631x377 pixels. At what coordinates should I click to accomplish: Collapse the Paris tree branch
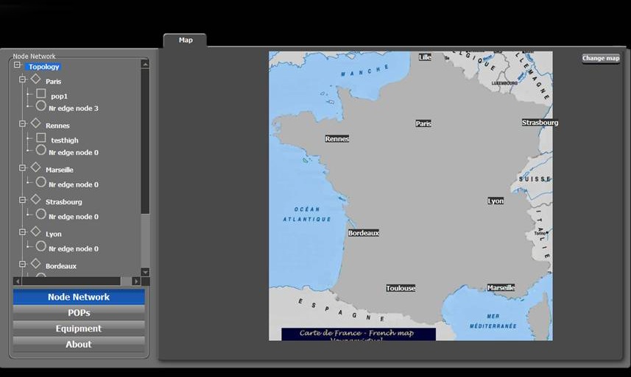(x=23, y=79)
